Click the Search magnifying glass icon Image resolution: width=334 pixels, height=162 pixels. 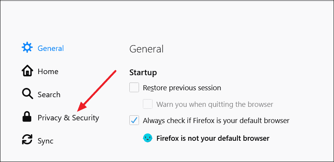point(27,94)
